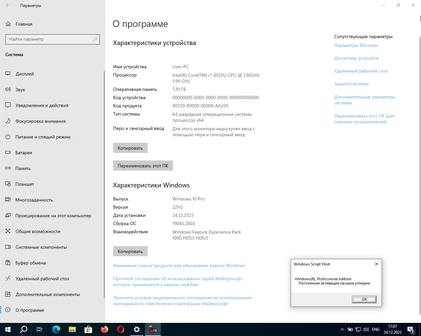
Task: Open Системные компоненты section
Action: [53, 247]
